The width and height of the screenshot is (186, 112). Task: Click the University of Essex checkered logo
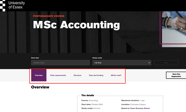(3, 6)
